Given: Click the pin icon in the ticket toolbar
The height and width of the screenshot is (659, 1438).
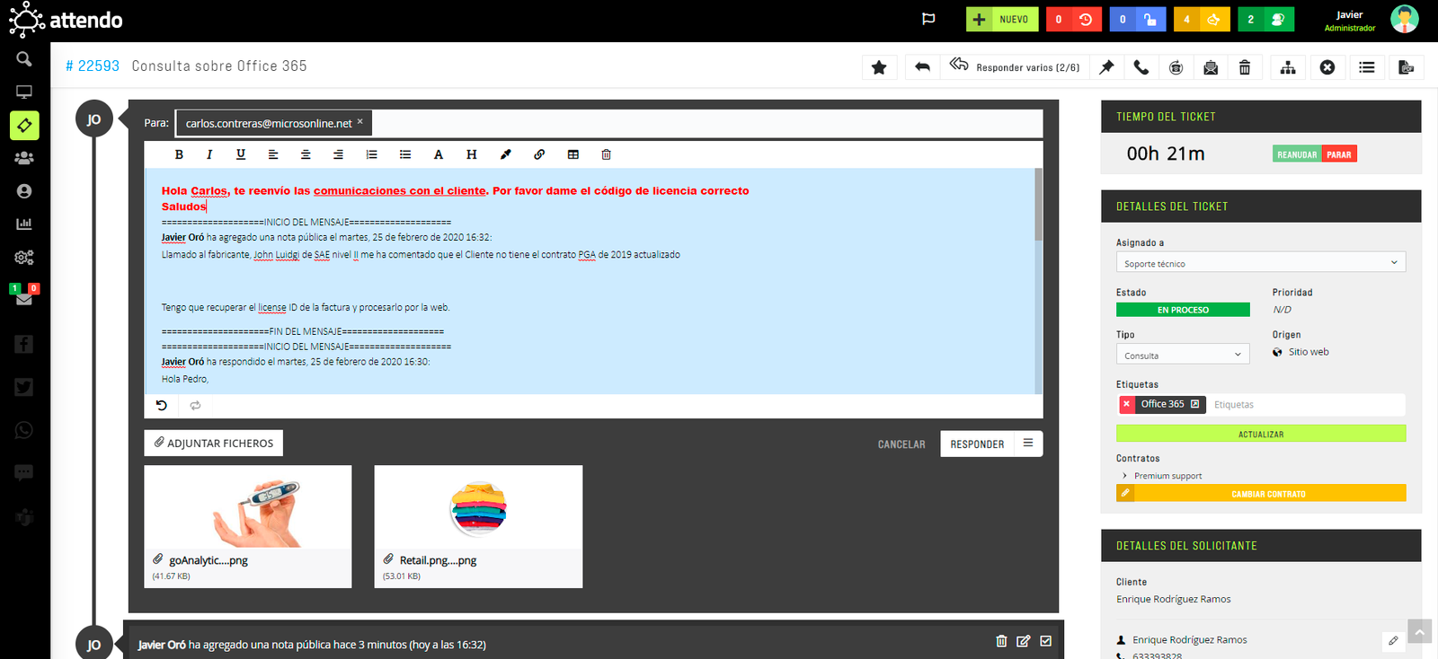Looking at the screenshot, I should (1107, 67).
